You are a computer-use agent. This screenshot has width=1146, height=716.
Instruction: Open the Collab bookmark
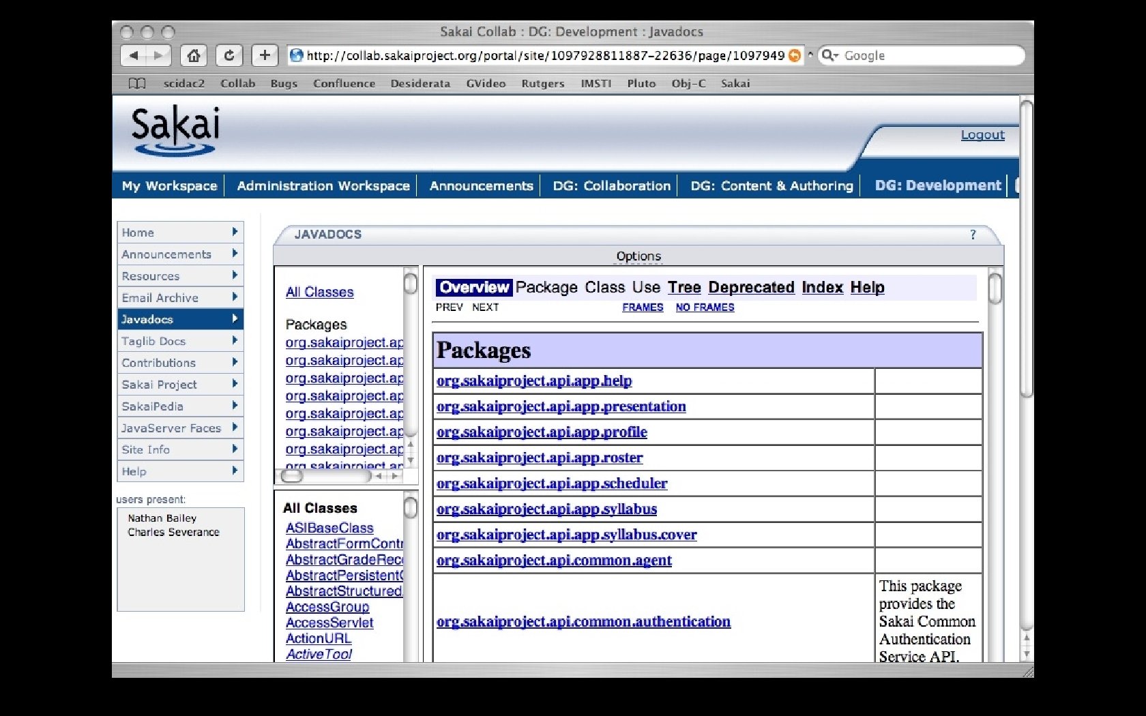pos(237,83)
